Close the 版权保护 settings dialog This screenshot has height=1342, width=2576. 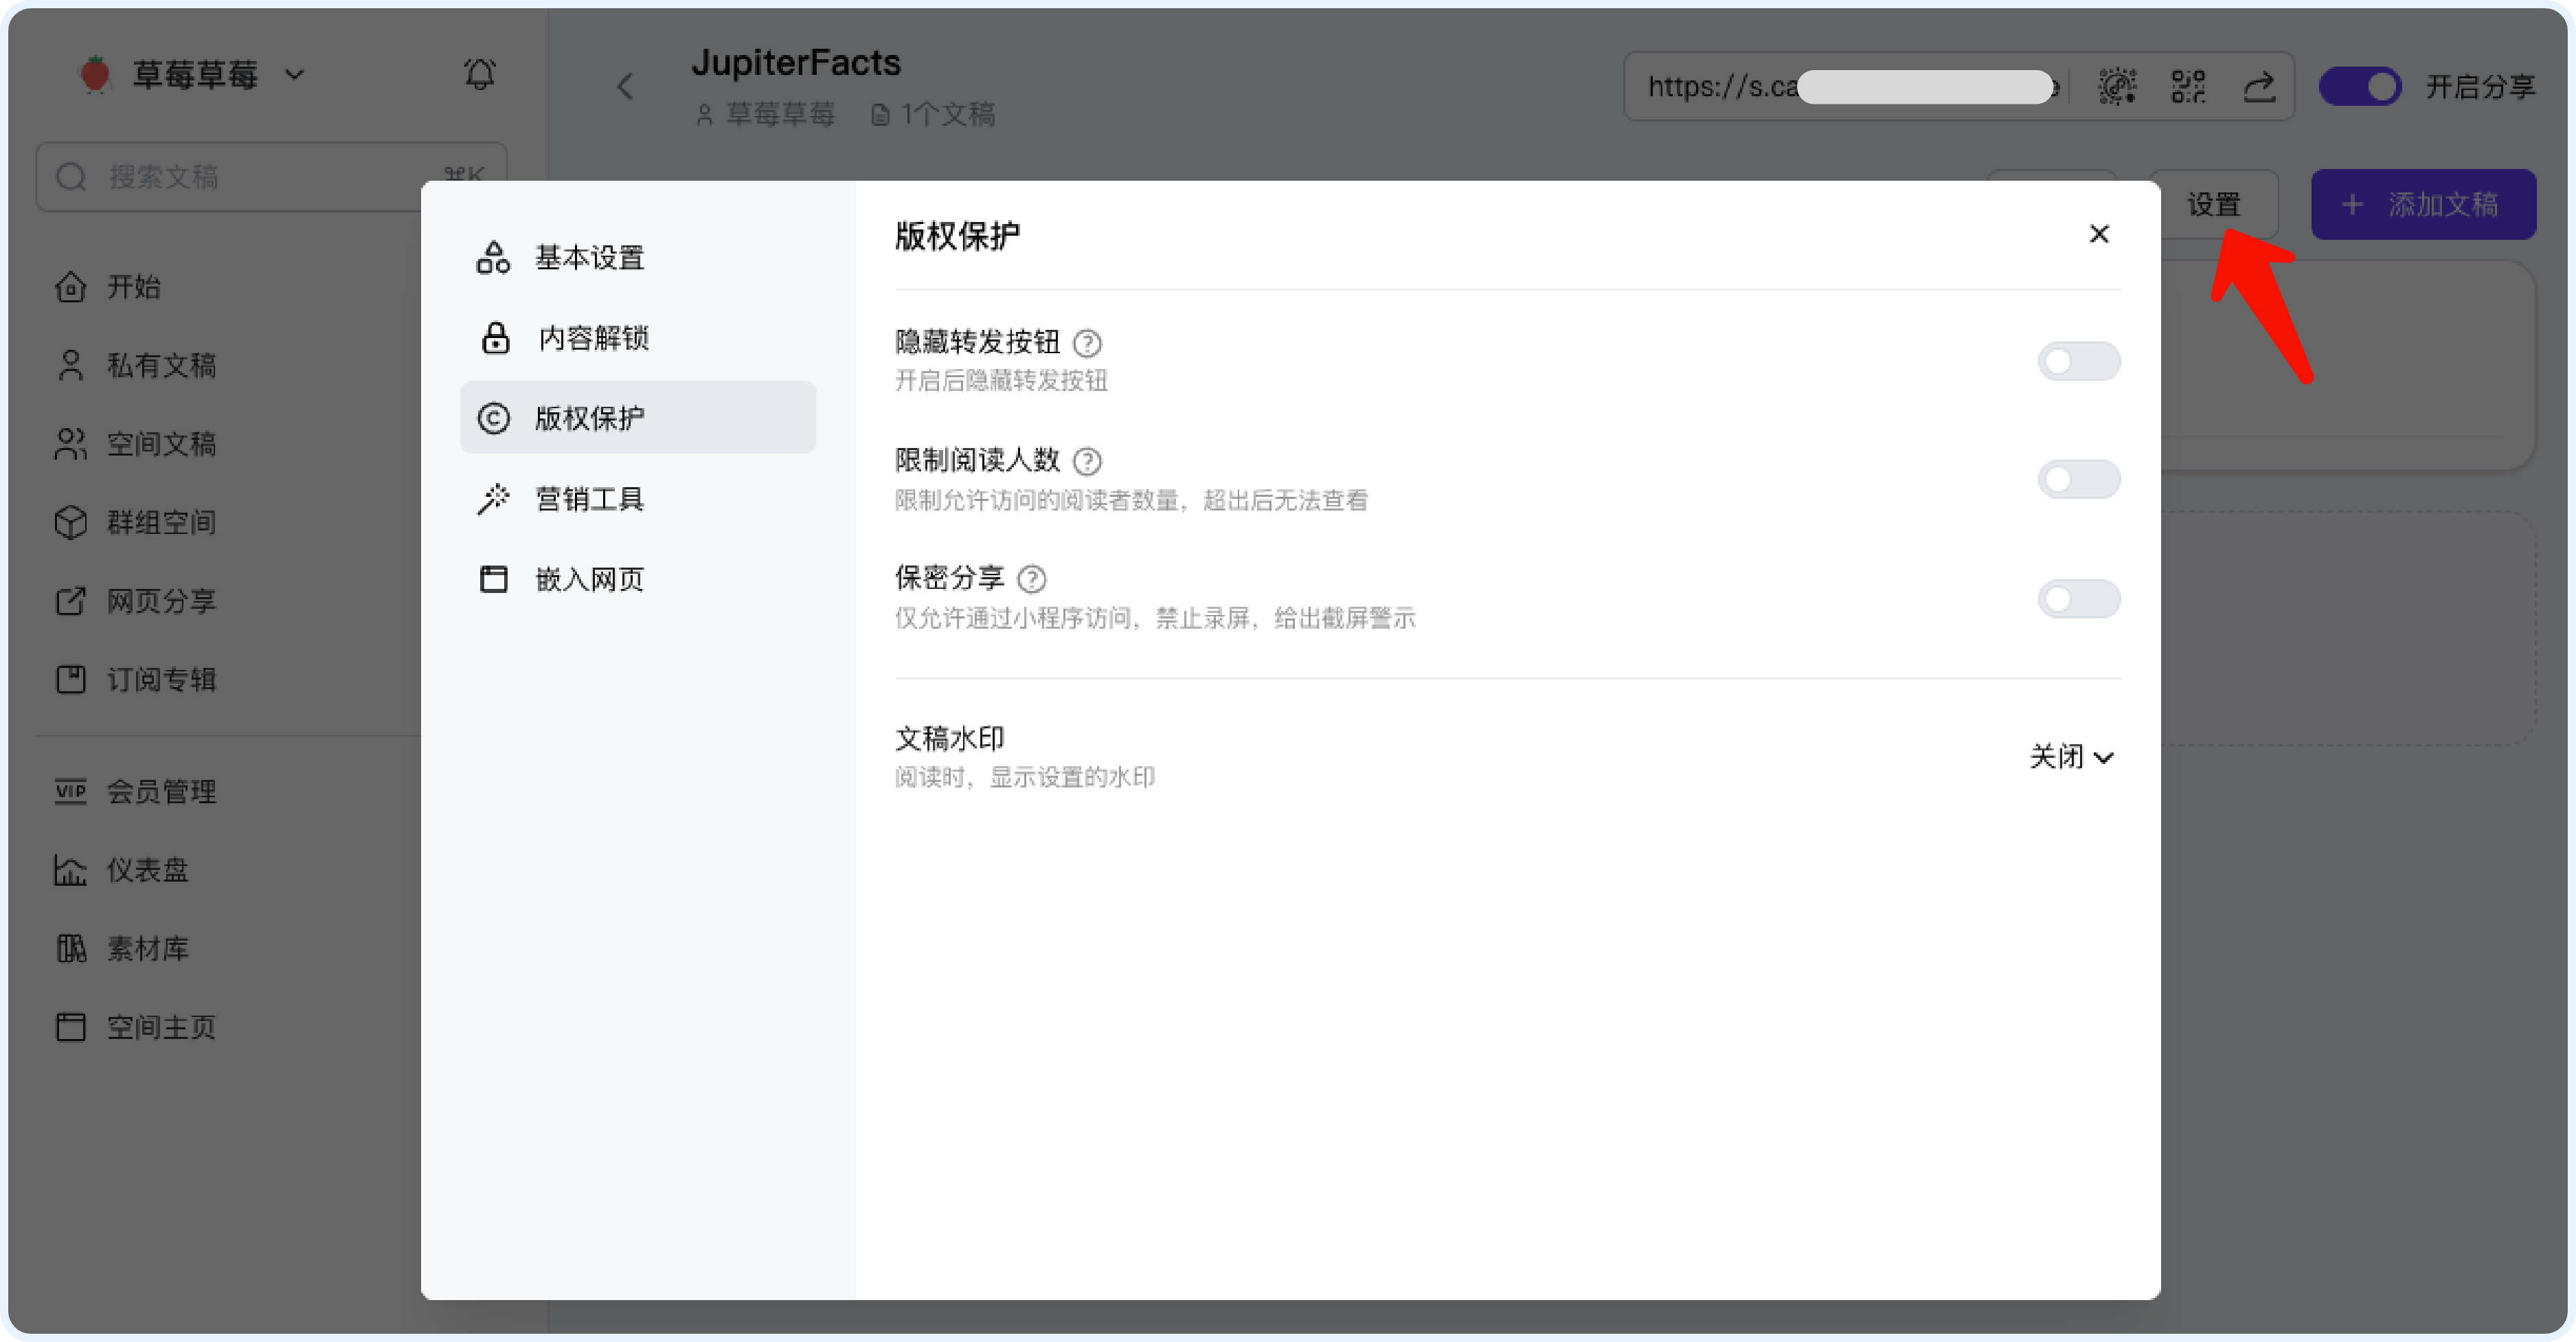tap(2098, 234)
